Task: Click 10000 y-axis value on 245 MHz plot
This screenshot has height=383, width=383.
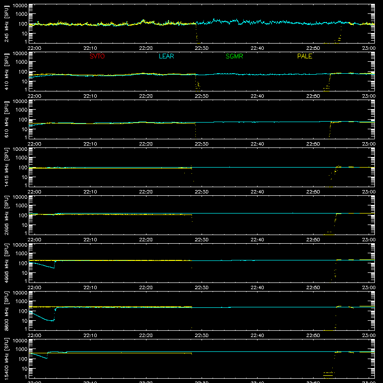Action: 20,6
